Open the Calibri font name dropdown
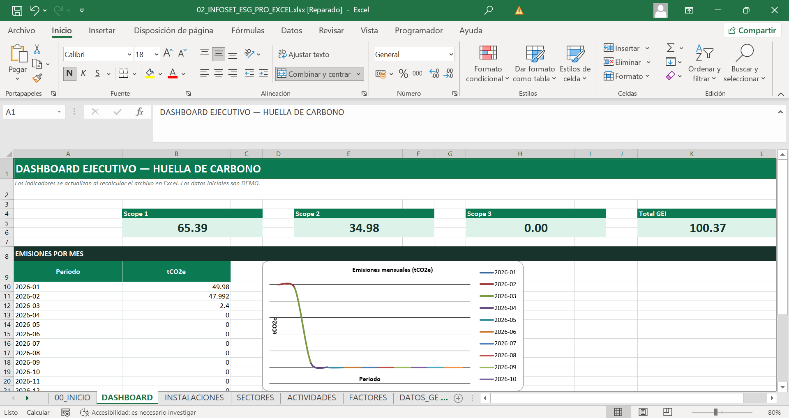 (129, 54)
